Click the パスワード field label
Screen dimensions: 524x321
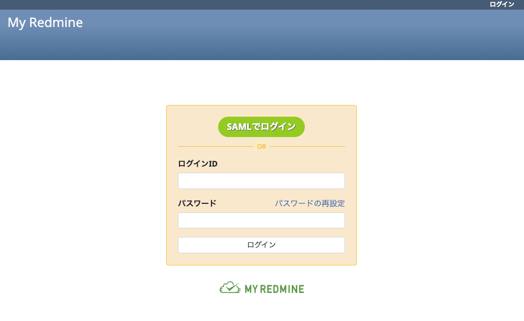[x=197, y=203]
